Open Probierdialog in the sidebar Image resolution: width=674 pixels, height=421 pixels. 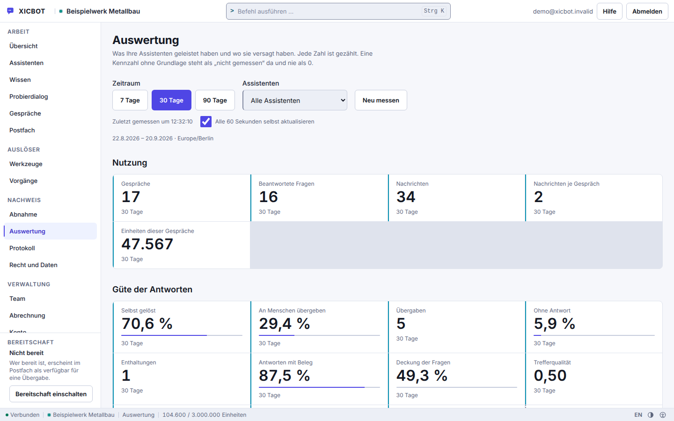[50, 96]
